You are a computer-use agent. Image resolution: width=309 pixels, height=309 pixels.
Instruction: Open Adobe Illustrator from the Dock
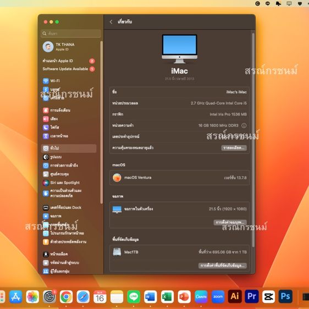(x=235, y=296)
